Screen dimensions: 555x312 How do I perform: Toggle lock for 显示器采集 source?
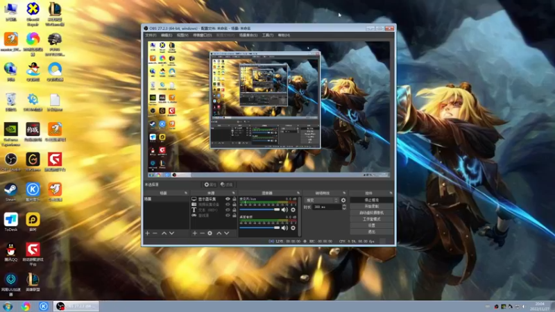pyautogui.click(x=234, y=199)
